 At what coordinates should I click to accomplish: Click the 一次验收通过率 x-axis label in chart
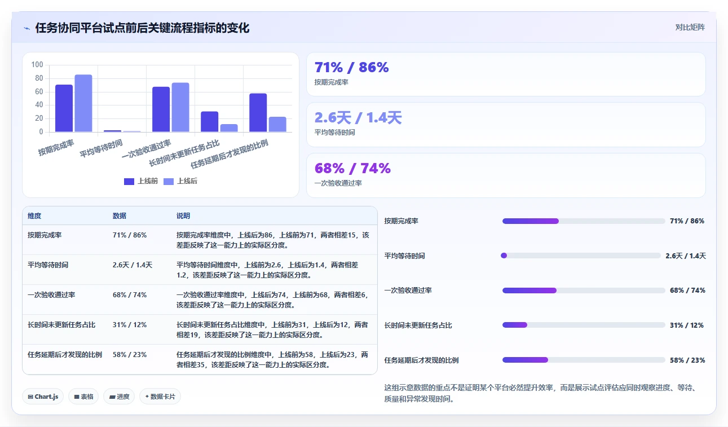point(147,150)
